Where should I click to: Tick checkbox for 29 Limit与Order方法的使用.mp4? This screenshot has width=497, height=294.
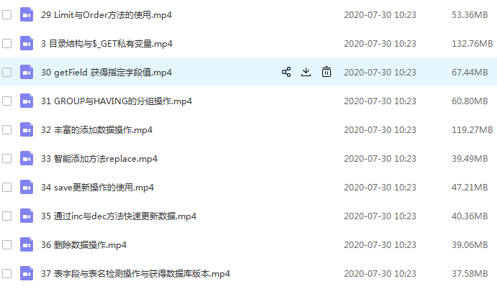[x=7, y=14]
